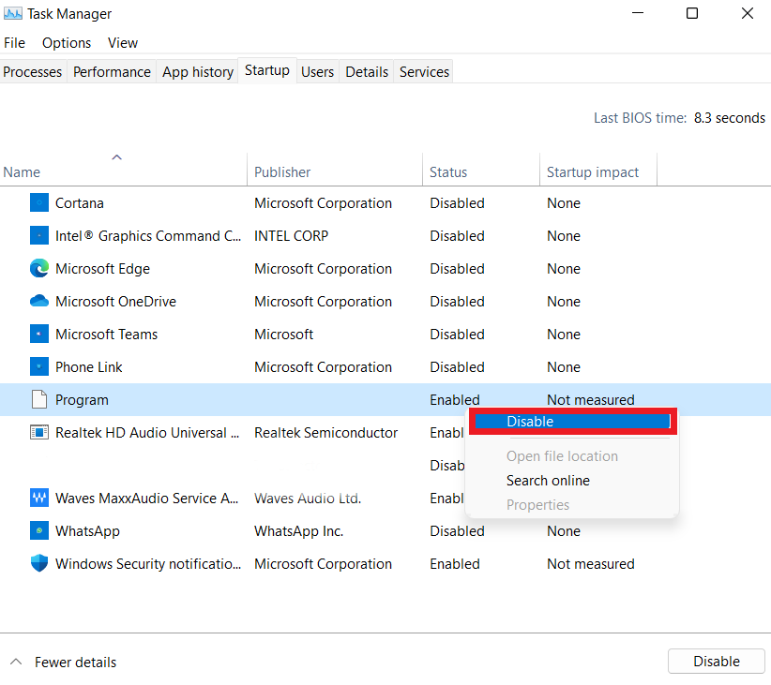The image size is (771, 685).
Task: Minimize the Task Manager window
Action: tap(638, 13)
